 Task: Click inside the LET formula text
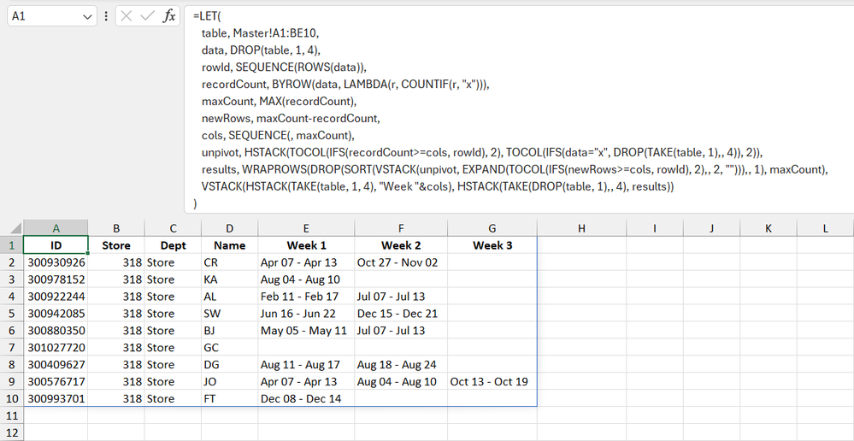click(515, 109)
